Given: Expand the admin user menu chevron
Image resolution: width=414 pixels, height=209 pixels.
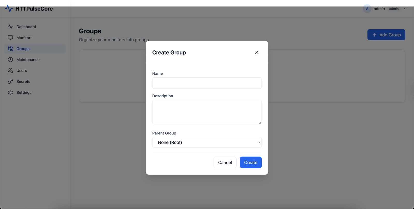Looking at the screenshot, I should pyautogui.click(x=405, y=9).
